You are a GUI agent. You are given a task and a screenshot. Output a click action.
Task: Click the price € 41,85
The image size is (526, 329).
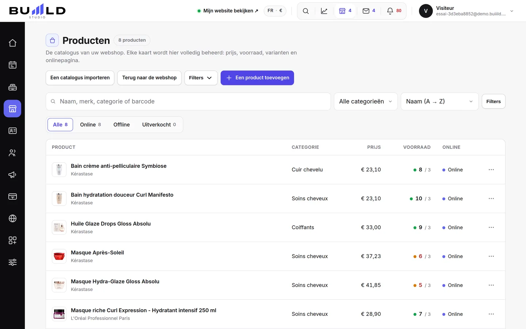tap(371, 285)
